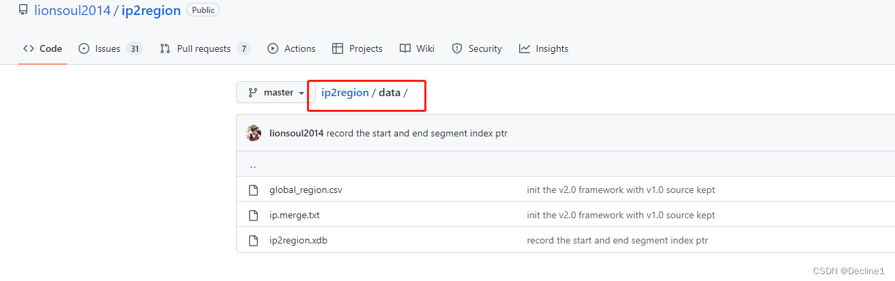Open the latest commit message link
This screenshot has width=895, height=281.
417,133
